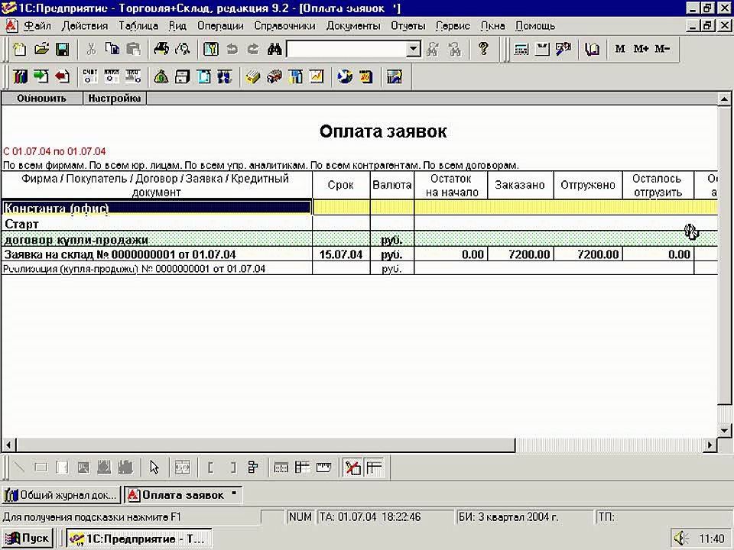Select the Заявка на склад № 0000000001 row
Screen dimensions: 734x550
(359, 254)
